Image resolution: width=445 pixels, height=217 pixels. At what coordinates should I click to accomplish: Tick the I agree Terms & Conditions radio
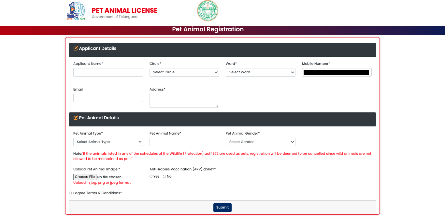70,193
